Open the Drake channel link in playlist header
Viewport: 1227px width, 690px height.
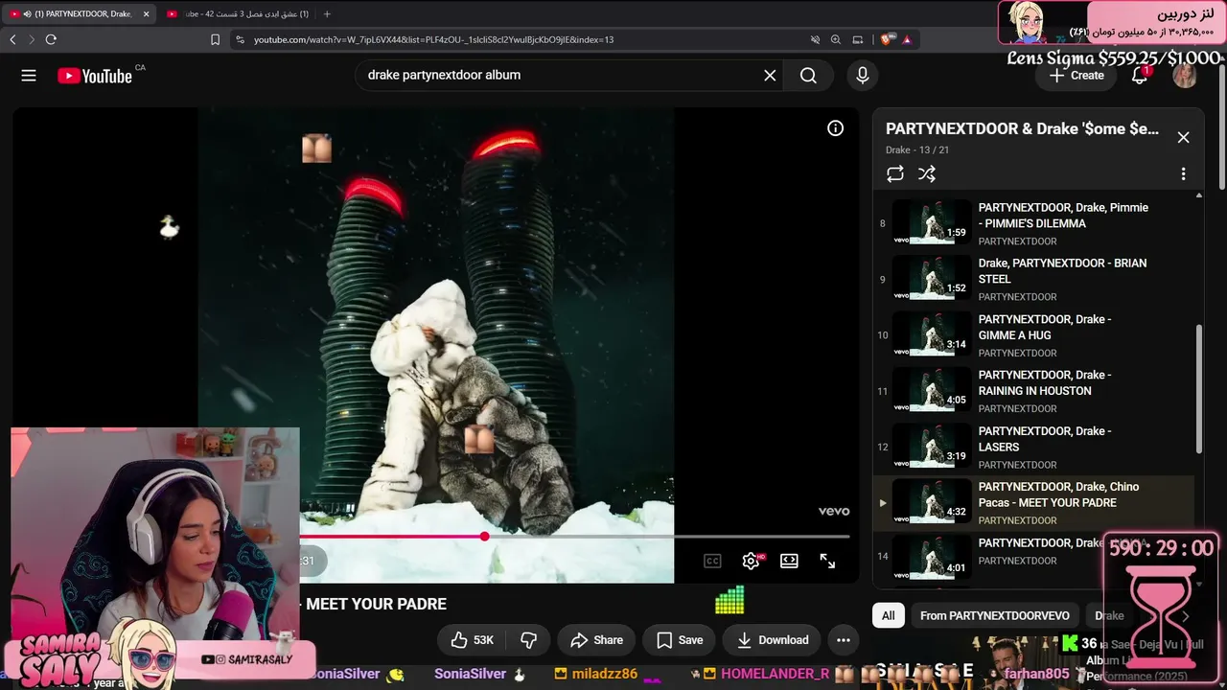(898, 149)
